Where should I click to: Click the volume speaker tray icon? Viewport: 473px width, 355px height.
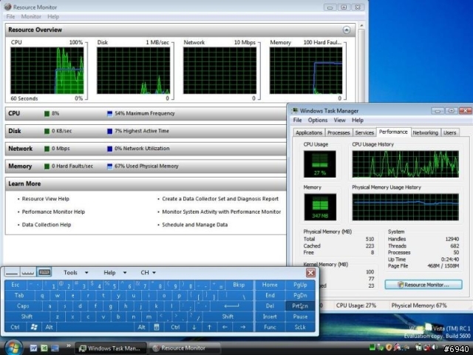pyautogui.click(x=435, y=347)
